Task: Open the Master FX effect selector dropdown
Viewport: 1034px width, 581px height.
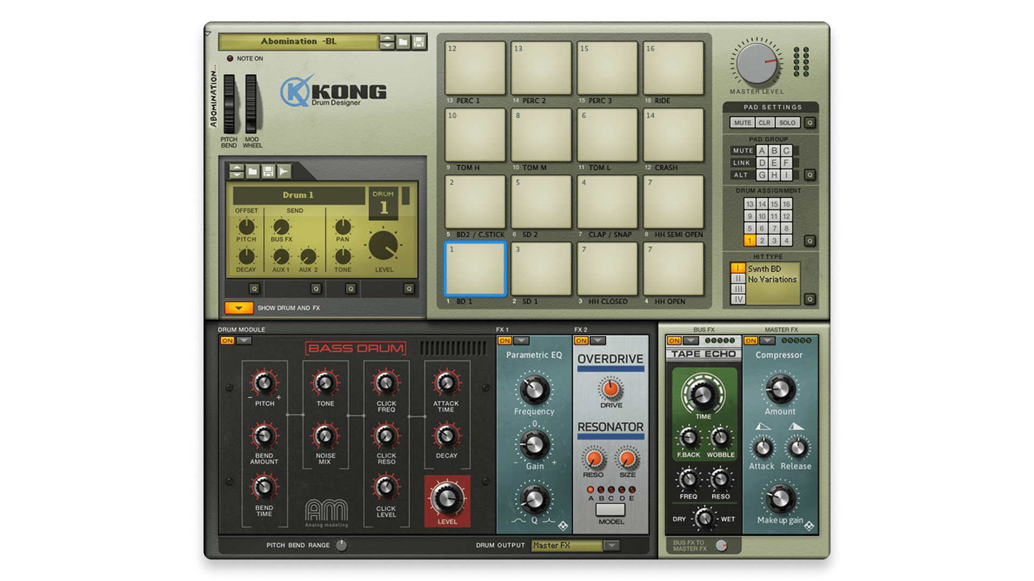Action: [767, 341]
